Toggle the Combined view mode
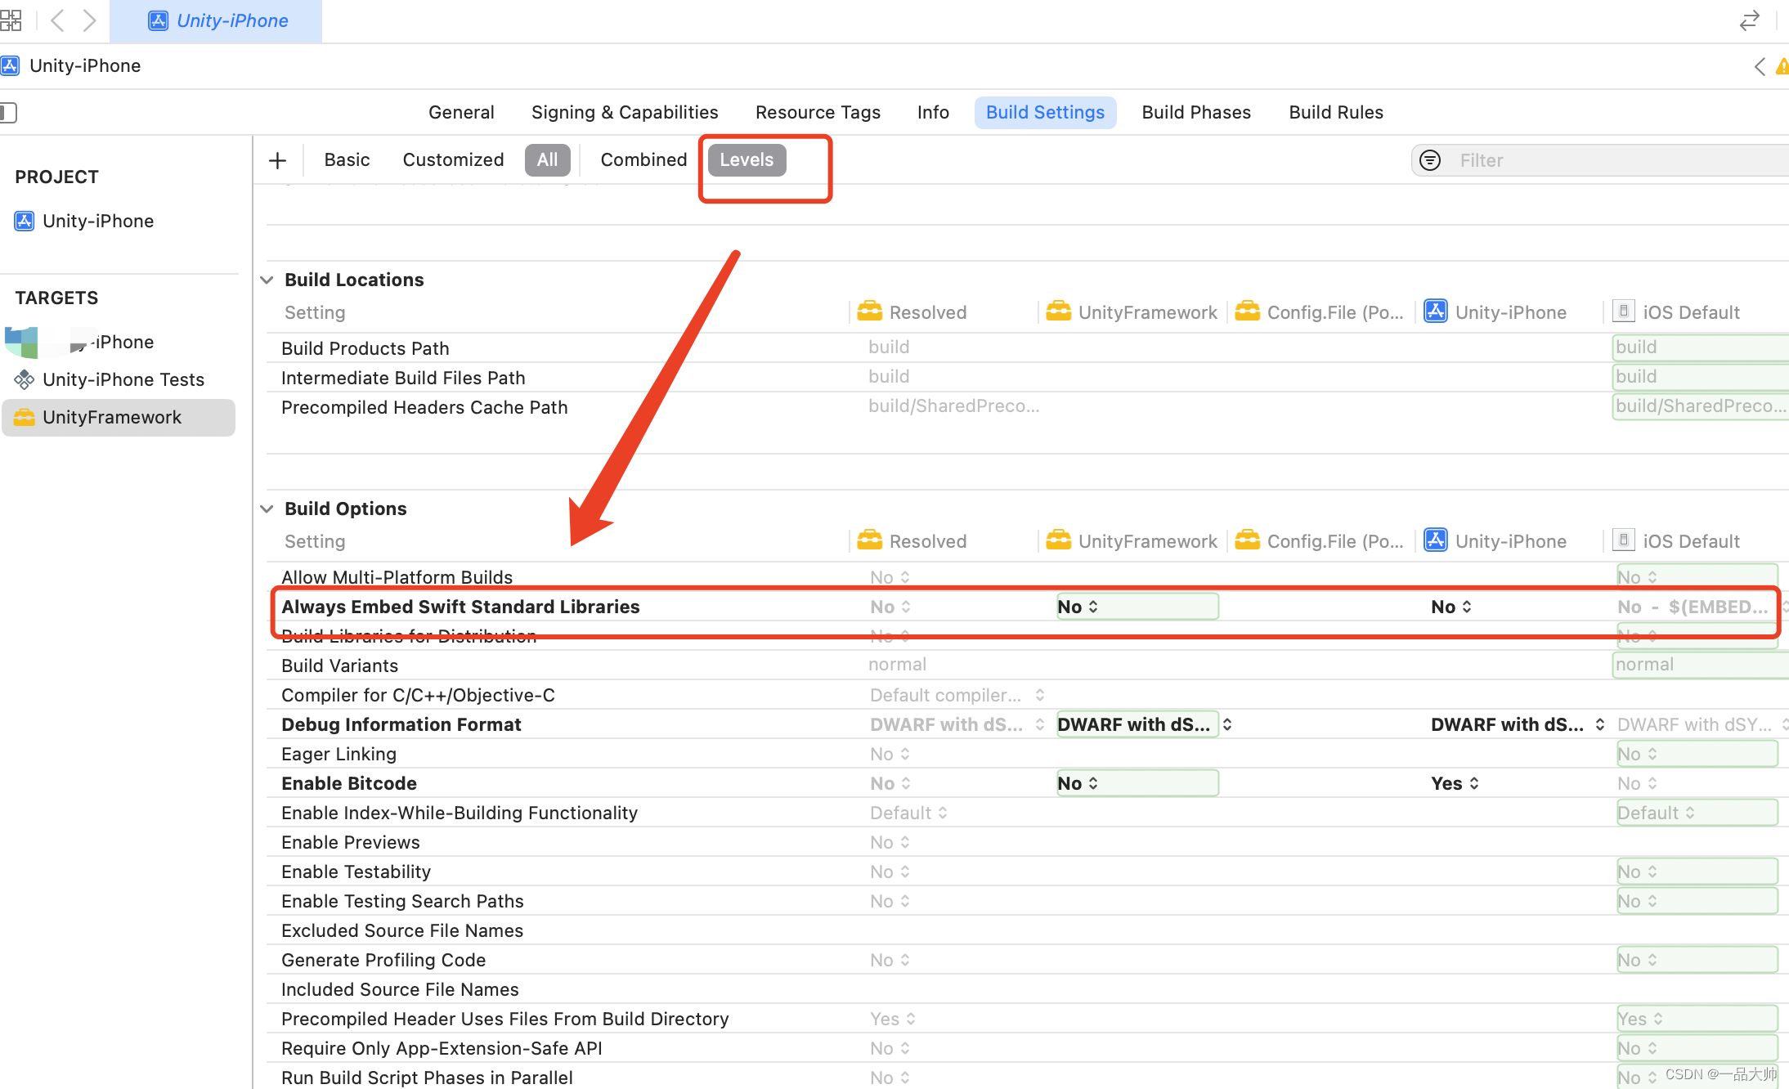This screenshot has height=1089, width=1789. pos(643,159)
